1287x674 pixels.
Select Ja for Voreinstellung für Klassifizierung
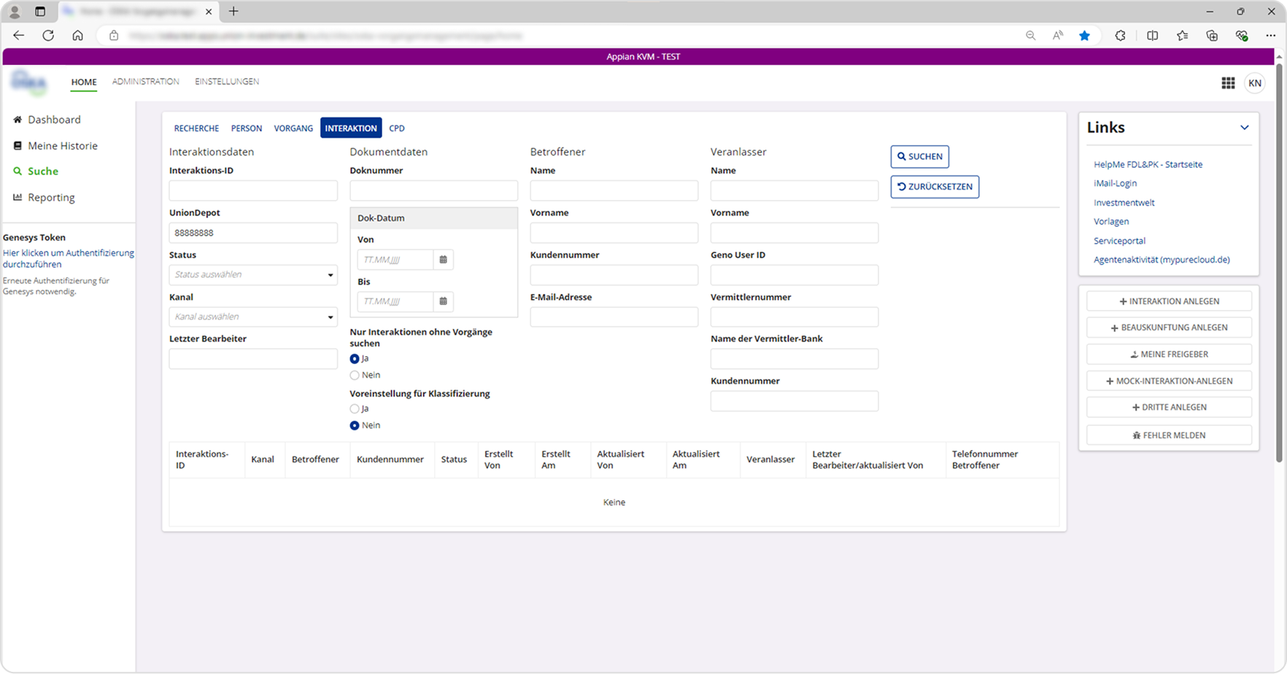(355, 409)
